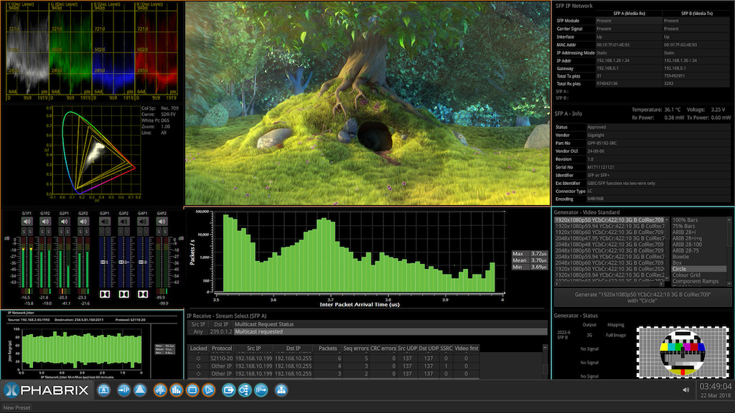Click the Generate 1920x1080p50 with Circle button
735x413 pixels.
pos(642,298)
